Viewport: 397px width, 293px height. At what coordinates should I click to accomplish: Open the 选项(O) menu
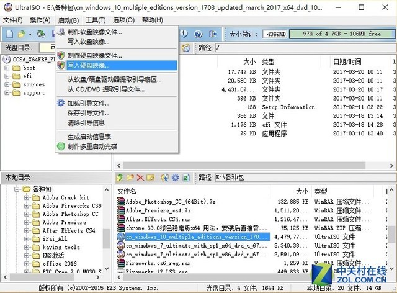coord(123,20)
